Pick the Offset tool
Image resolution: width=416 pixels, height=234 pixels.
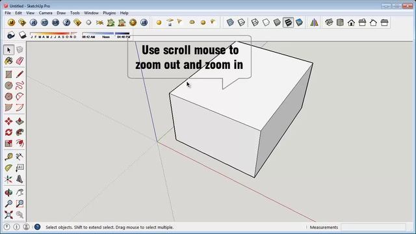coord(19,143)
